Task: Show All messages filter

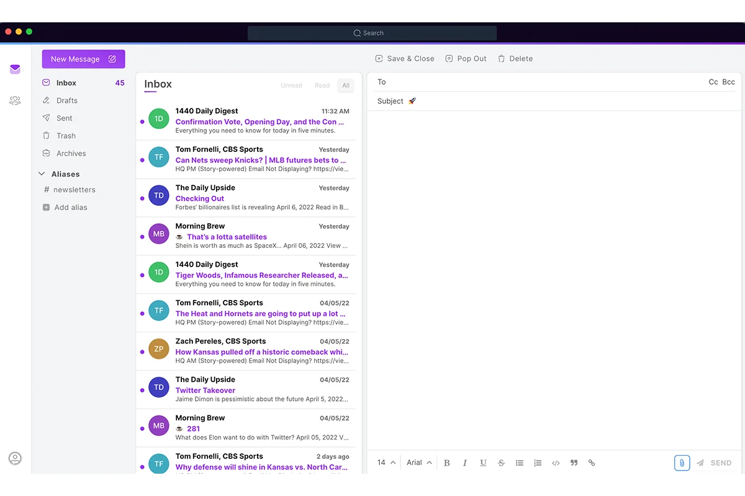Action: (346, 86)
